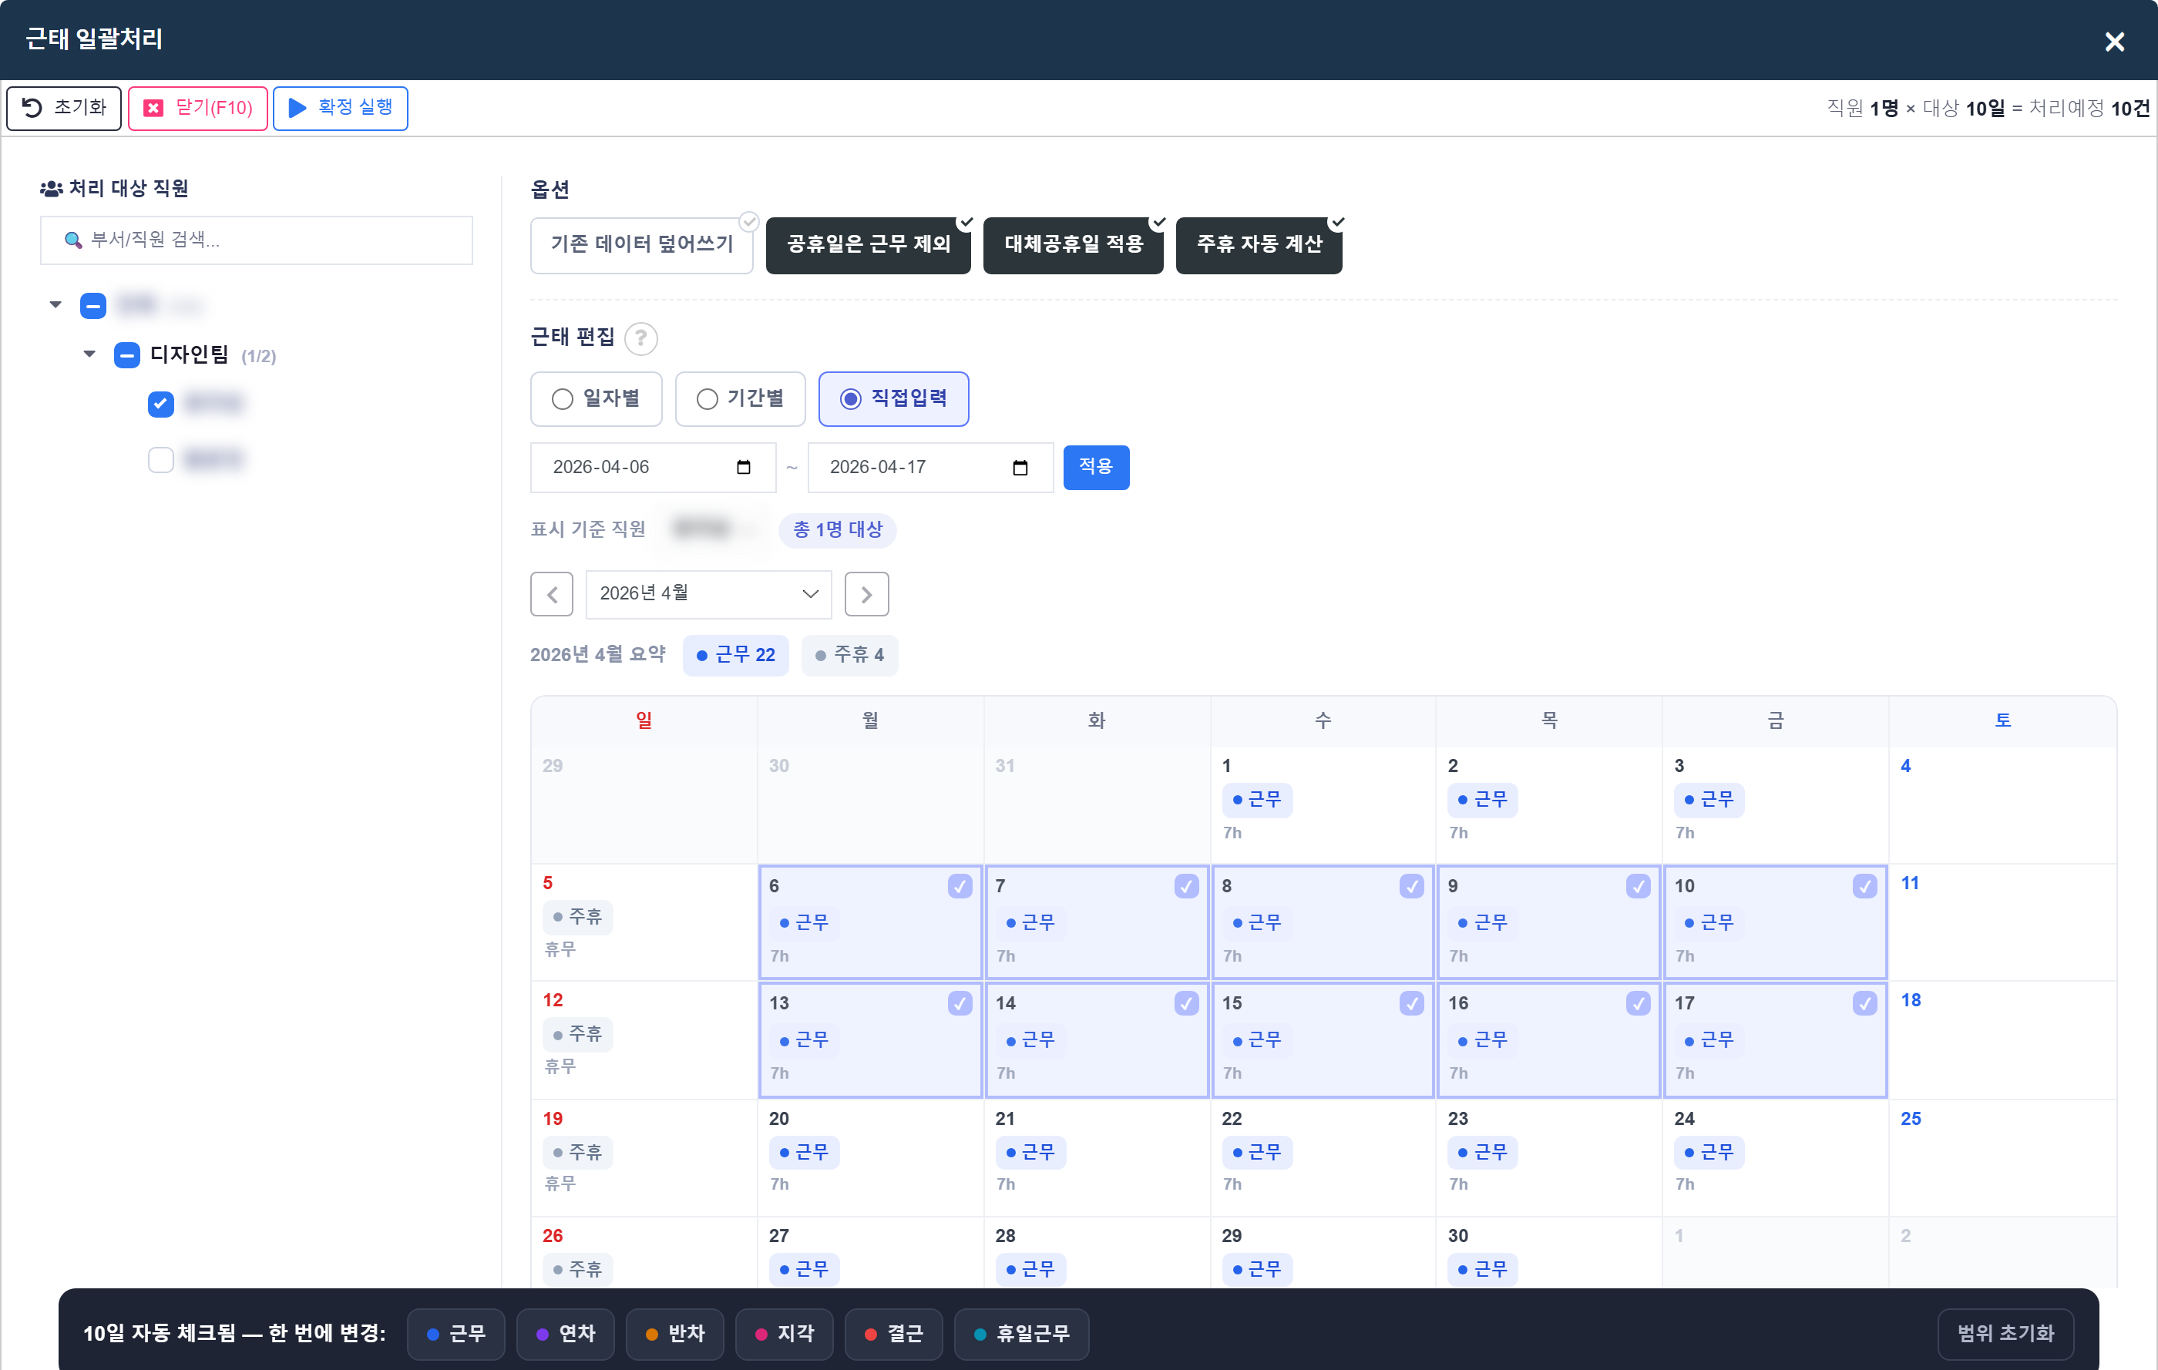Enable 기존 데이터 덮어쓰기 option
The height and width of the screenshot is (1370, 2158).
pos(642,244)
